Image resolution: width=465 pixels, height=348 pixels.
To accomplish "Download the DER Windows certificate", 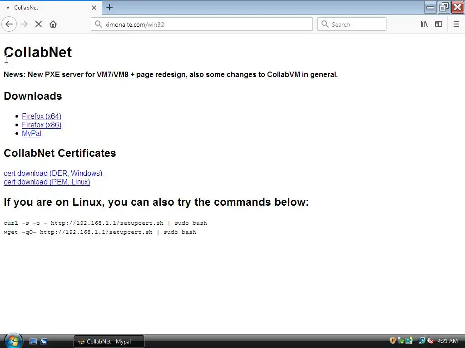I will point(53,174).
